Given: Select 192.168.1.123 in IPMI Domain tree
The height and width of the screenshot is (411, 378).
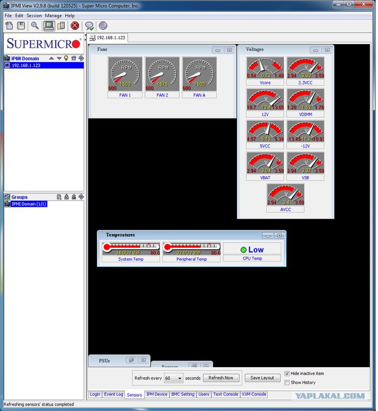Looking at the screenshot, I should 44,65.
